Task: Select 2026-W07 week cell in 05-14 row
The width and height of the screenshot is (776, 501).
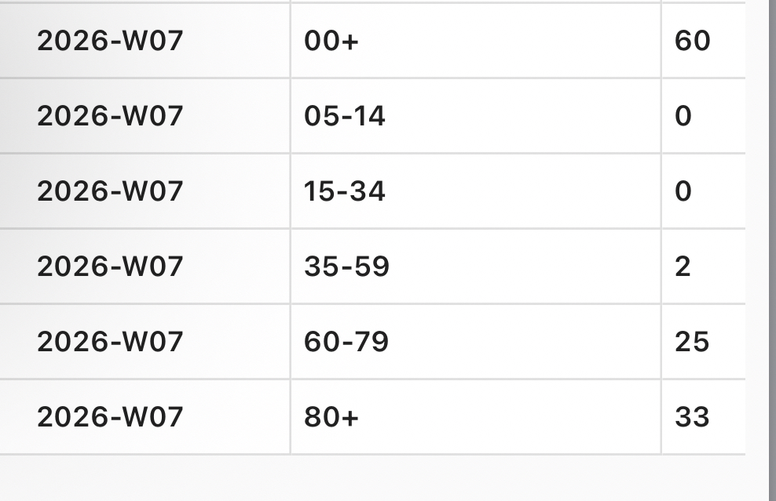Action: [110, 116]
